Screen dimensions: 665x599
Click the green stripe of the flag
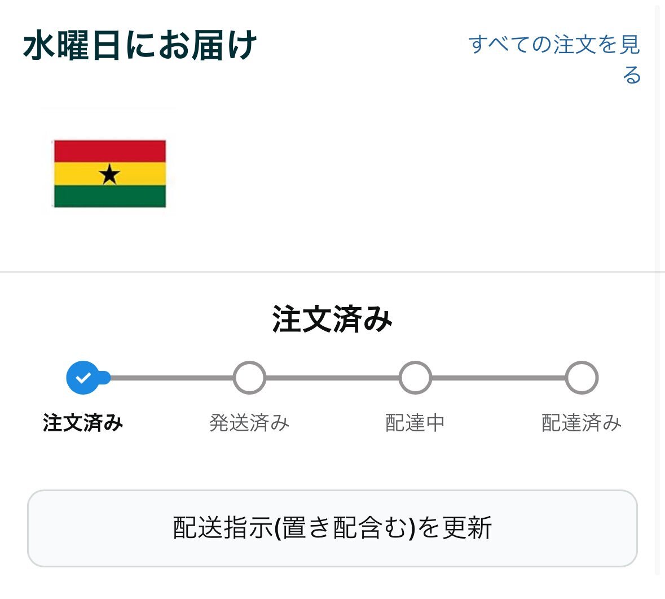[110, 196]
